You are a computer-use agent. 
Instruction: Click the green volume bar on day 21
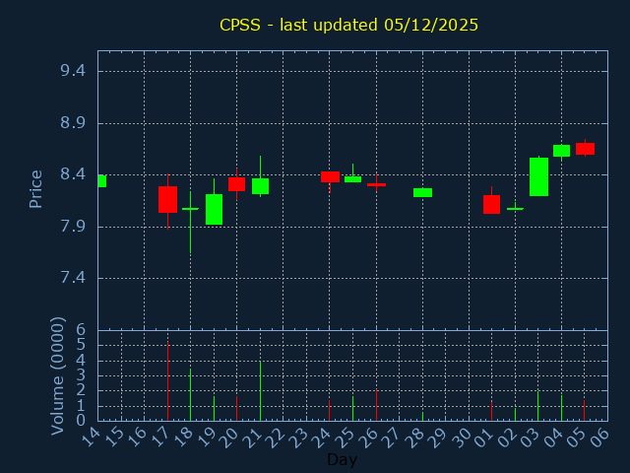pyautogui.click(x=260, y=391)
